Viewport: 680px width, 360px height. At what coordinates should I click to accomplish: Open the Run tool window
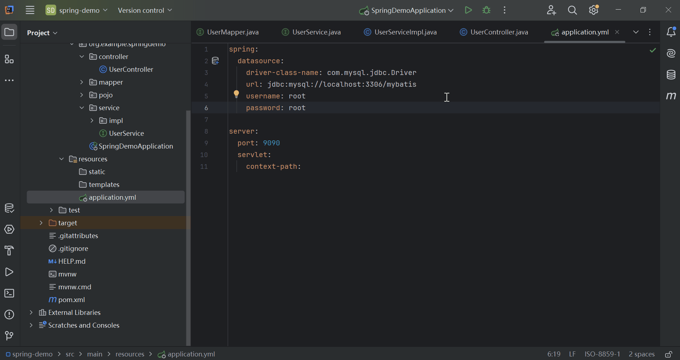9,272
